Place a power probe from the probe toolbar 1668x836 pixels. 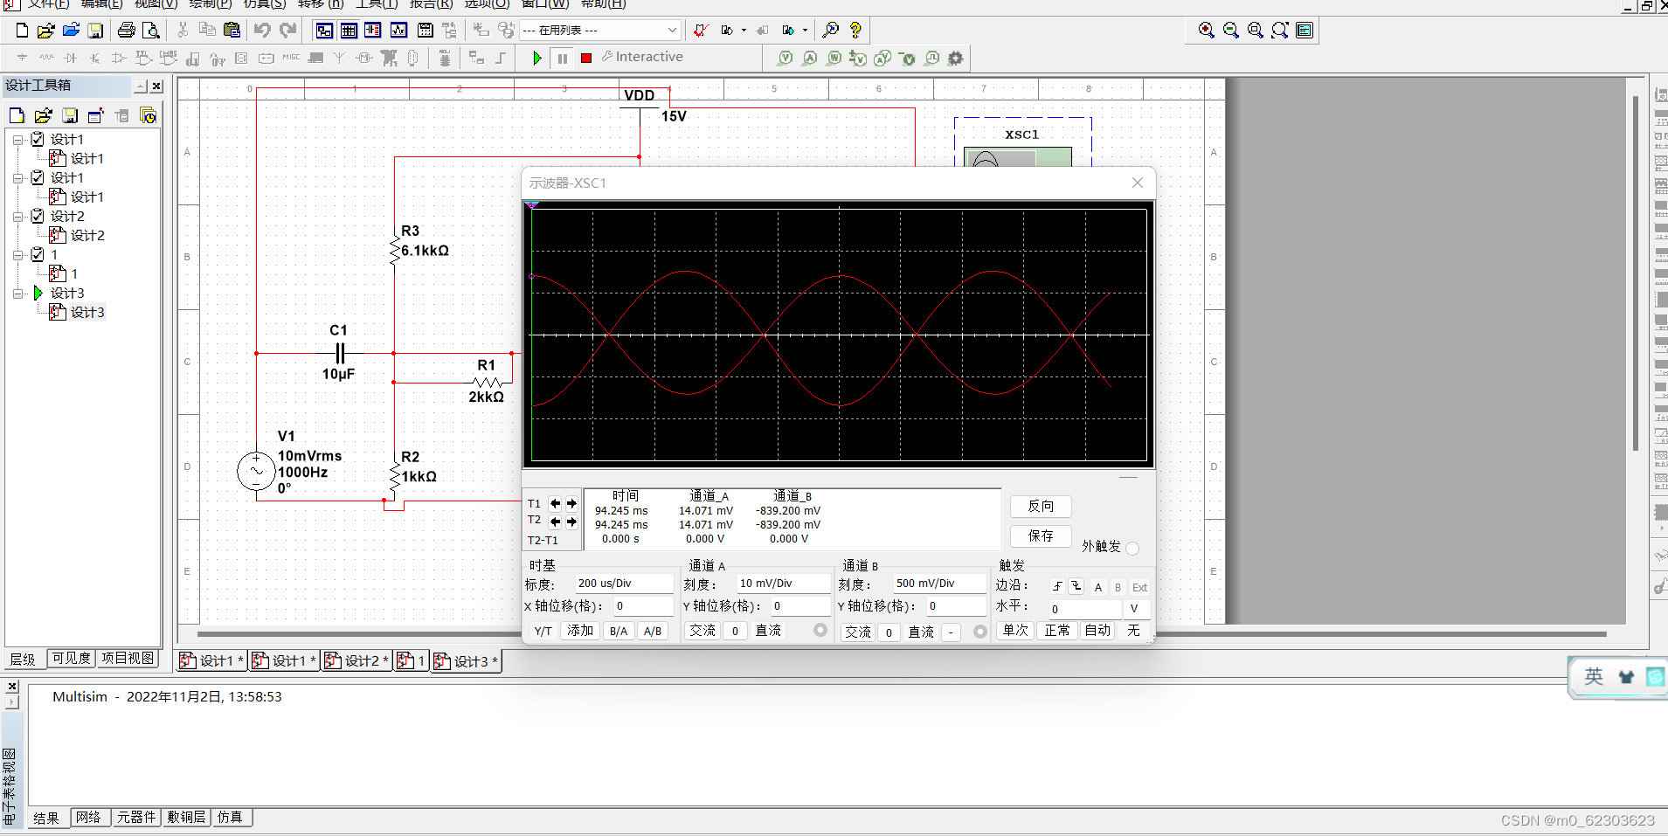[834, 58]
